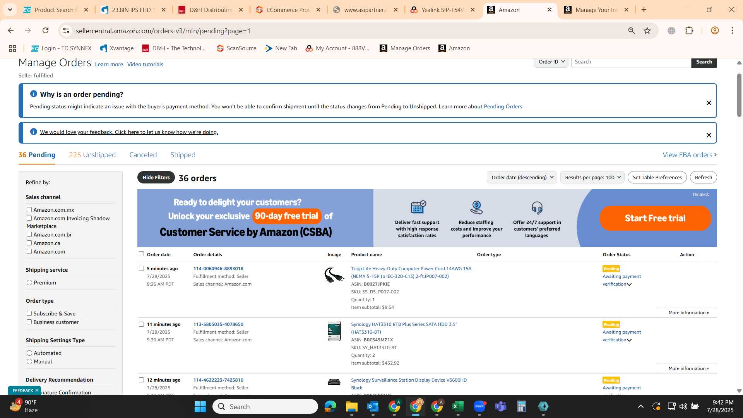Show hidden system tray icons
This screenshot has height=418, width=743.
[x=641, y=406]
